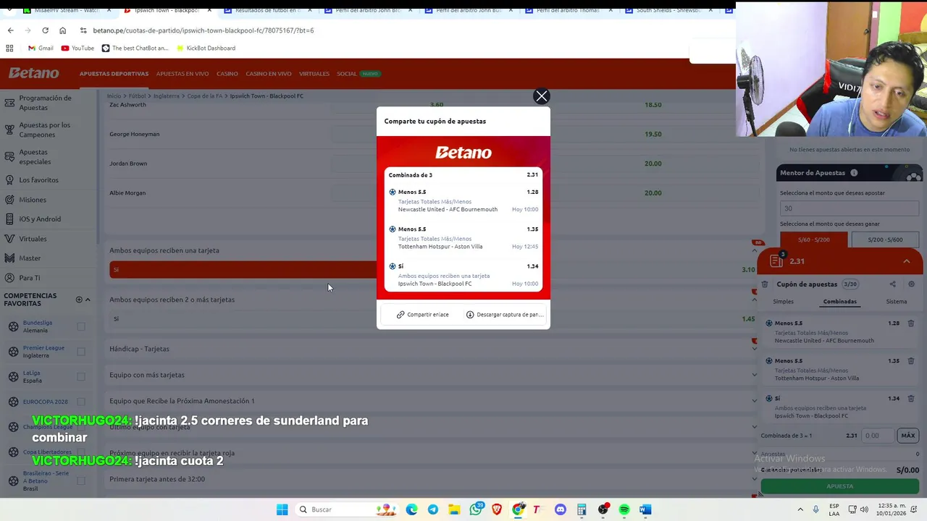Viewport: 927px width, 521px height.
Task: Click green APUESTA button
Action: point(840,486)
